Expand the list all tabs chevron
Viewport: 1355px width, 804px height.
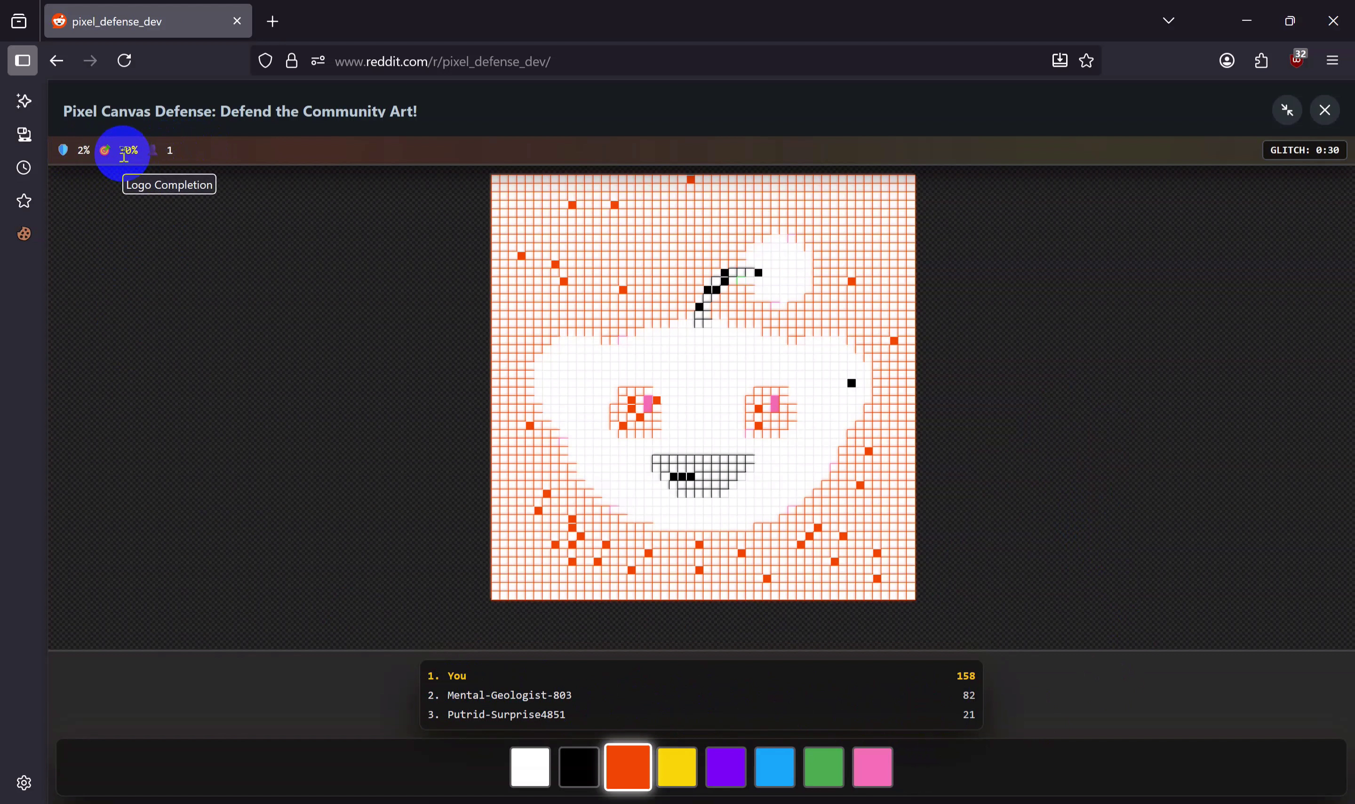tap(1168, 21)
